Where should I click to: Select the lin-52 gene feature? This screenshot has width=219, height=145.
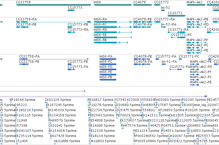pyautogui.click(x=163, y=10)
